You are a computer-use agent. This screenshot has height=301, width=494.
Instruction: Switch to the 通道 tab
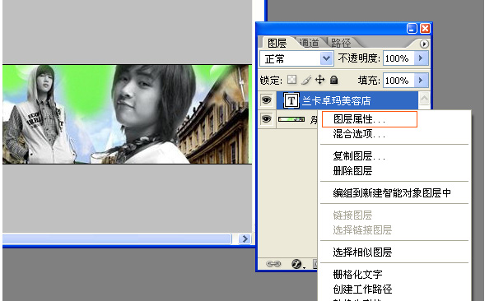309,43
